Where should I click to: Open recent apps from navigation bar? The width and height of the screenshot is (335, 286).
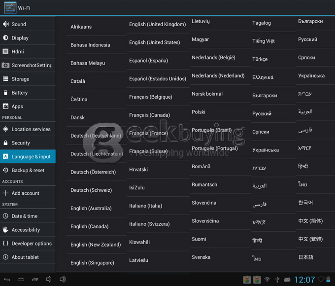pos(34,280)
